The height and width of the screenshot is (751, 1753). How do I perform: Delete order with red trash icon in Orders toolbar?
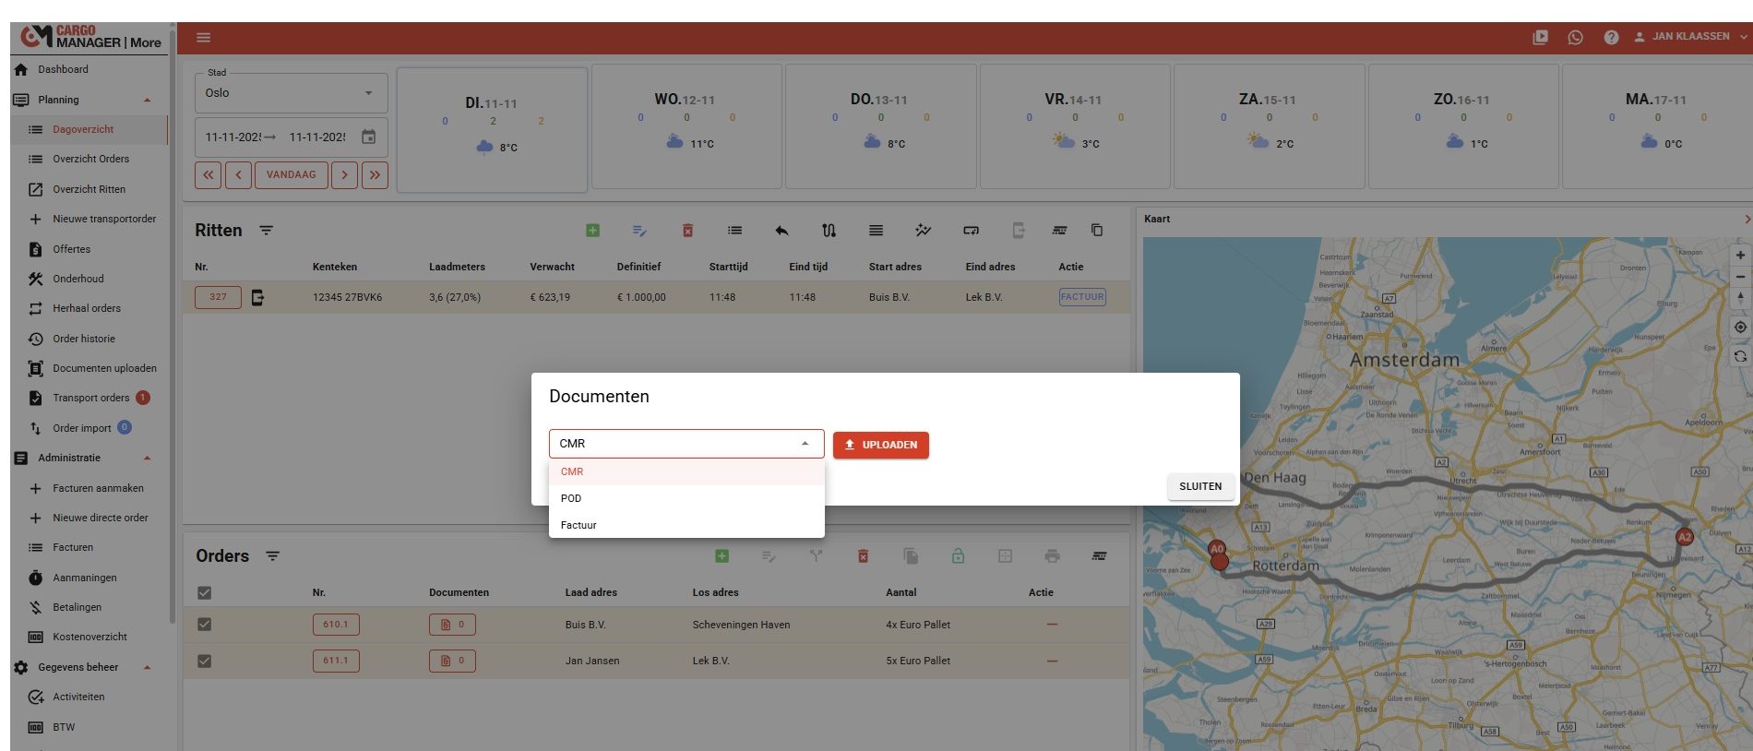[x=863, y=556]
